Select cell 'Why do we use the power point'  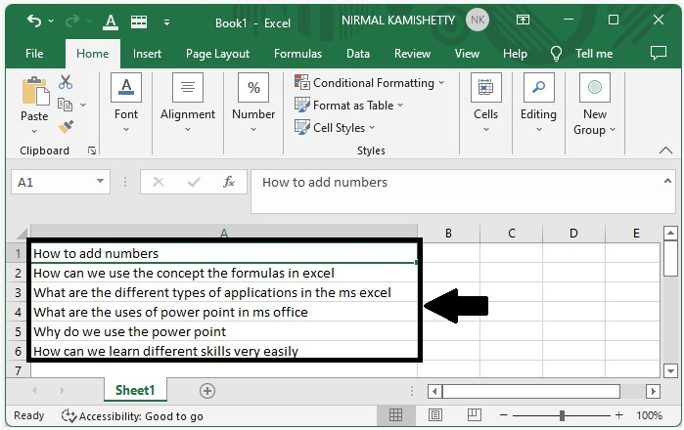pyautogui.click(x=224, y=331)
